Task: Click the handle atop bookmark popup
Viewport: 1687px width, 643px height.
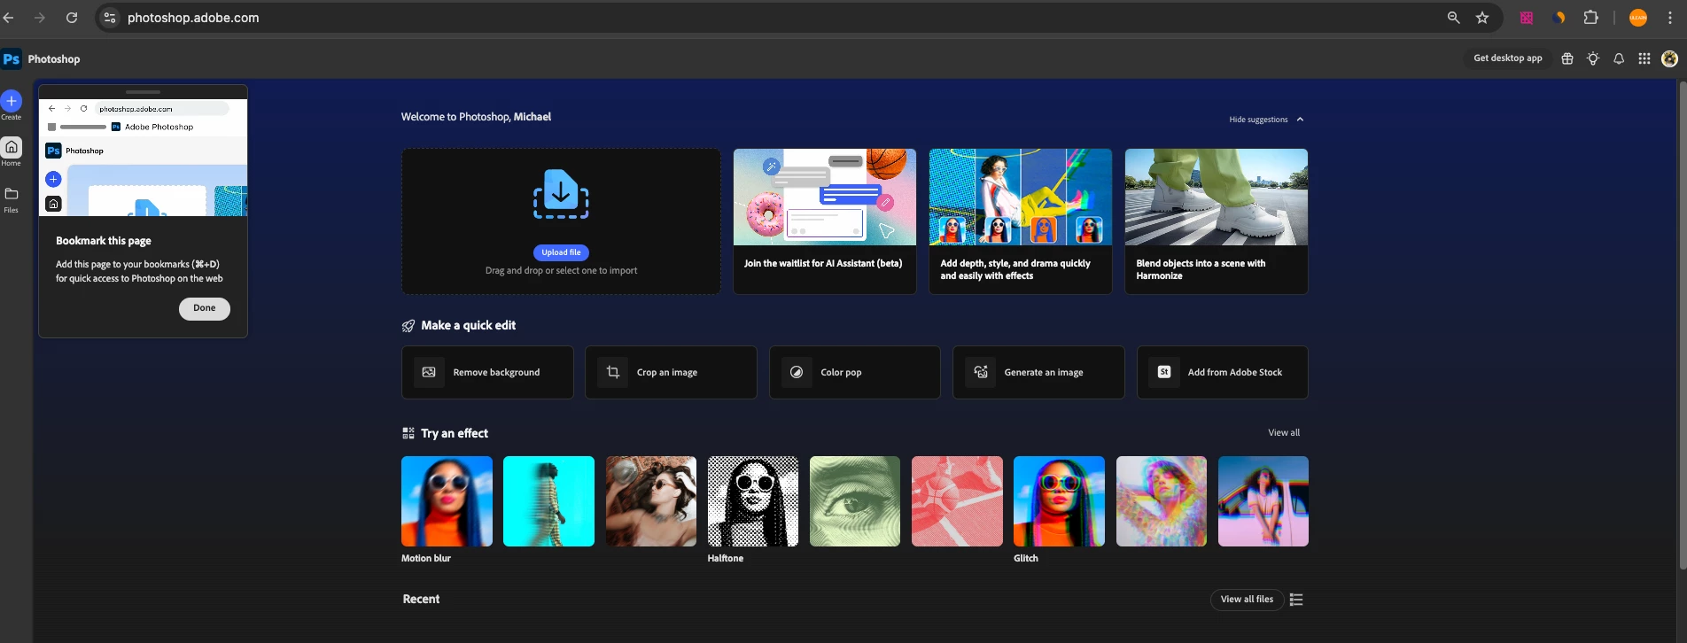Action: point(143,92)
